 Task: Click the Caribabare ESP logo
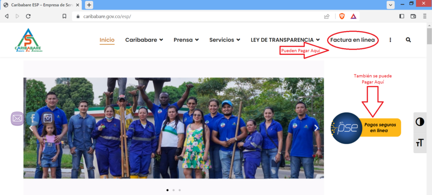(29, 41)
